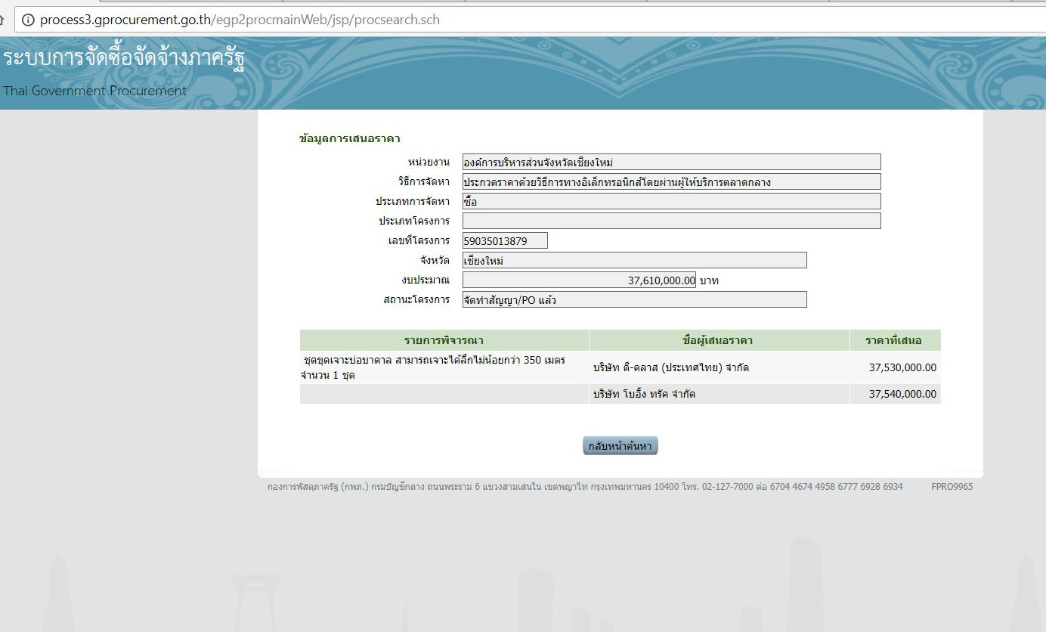1046x632 pixels.
Task: Click the งบประมาณ field with 37,610,000.00
Action: click(x=579, y=280)
